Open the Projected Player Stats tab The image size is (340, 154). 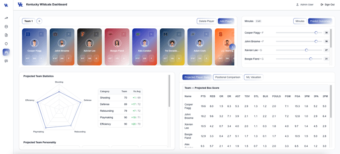(x=197, y=77)
